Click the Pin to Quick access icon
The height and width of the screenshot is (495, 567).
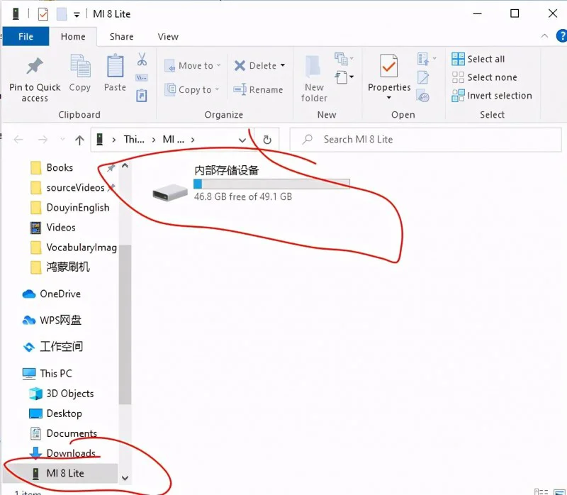[34, 67]
